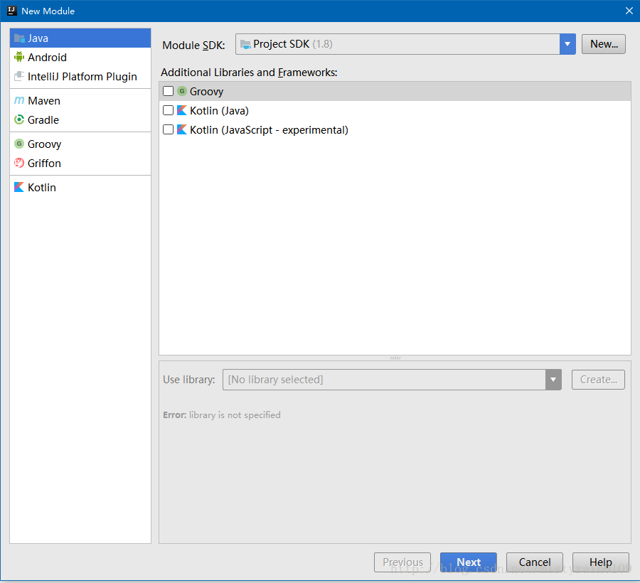Choose Java module type
This screenshot has height=583, width=640.
pyautogui.click(x=80, y=38)
